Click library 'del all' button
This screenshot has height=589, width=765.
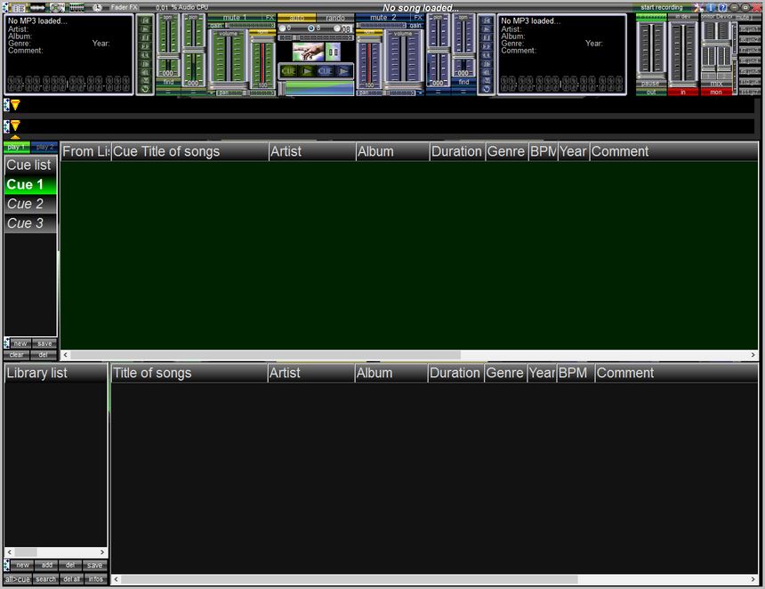point(71,579)
